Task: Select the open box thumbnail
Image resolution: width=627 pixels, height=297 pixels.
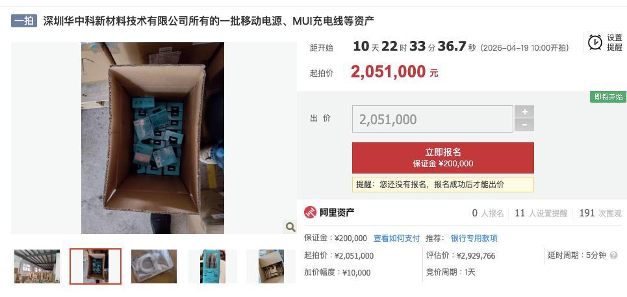Action: [96, 266]
